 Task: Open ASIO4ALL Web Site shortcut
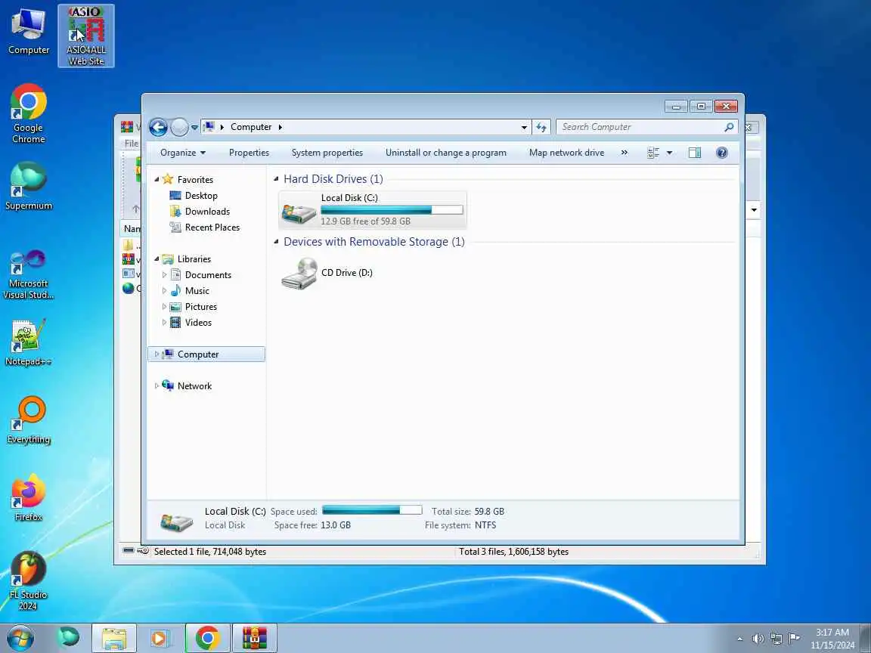tap(86, 36)
